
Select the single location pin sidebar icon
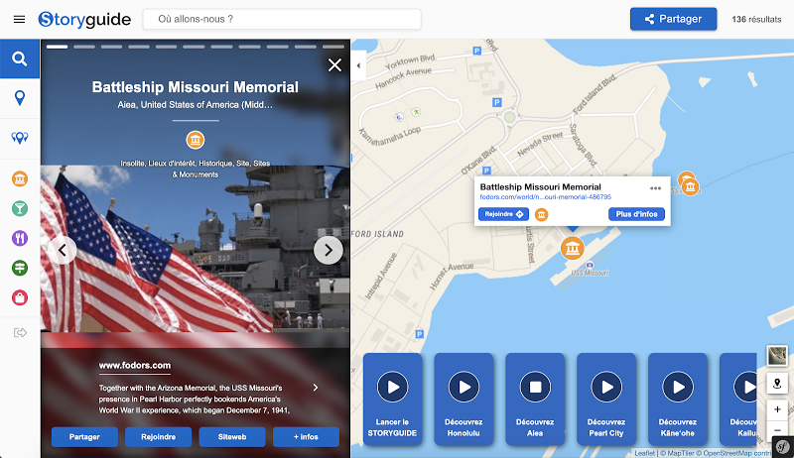[20, 97]
